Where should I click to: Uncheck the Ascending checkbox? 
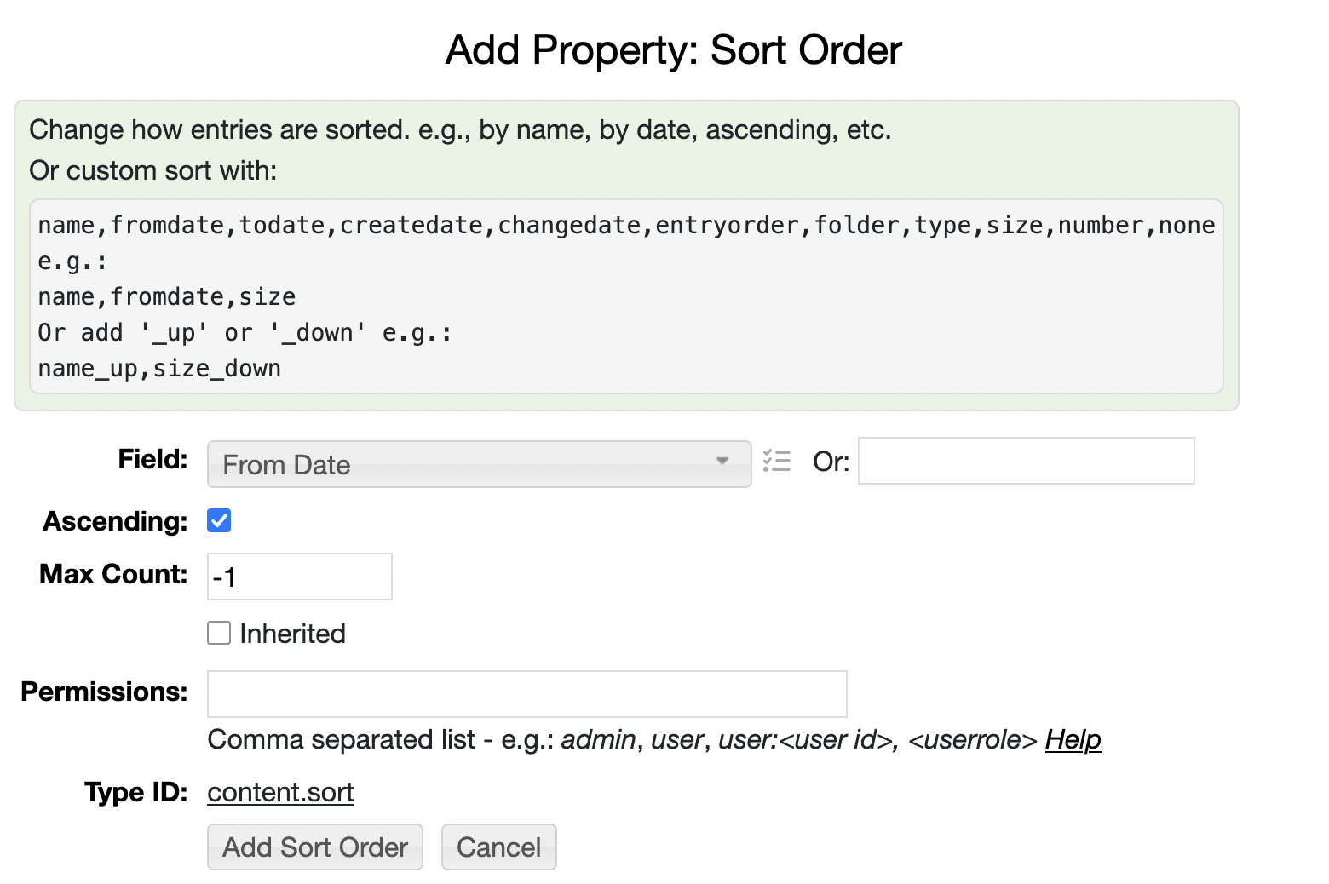[219, 520]
